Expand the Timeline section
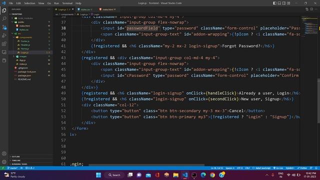The height and width of the screenshot is (180, 320). pos(16,160)
